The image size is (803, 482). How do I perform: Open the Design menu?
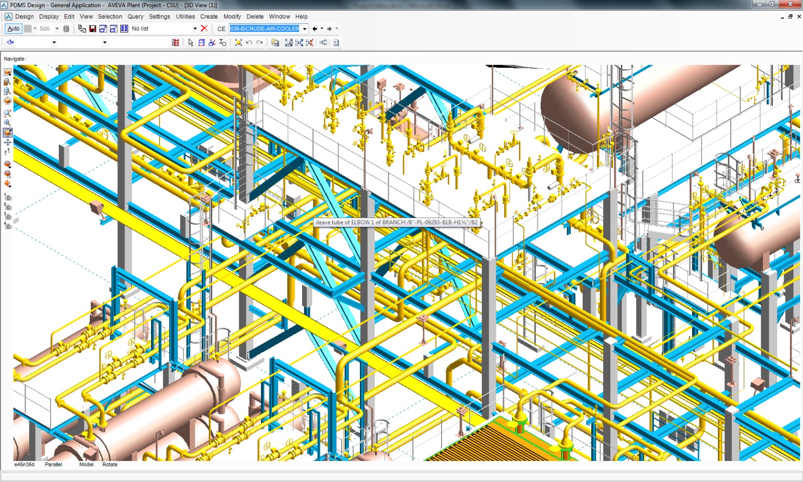pyautogui.click(x=24, y=17)
